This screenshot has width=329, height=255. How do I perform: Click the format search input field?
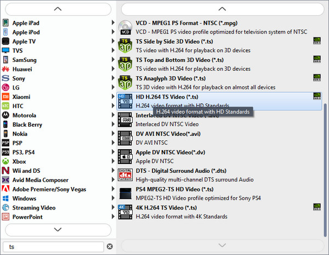(54, 247)
